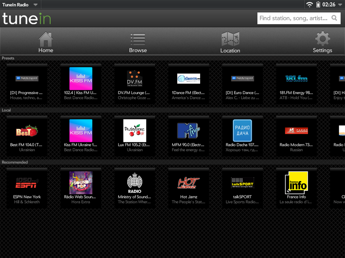Viewport: 345px width, 258px height.
Task: Click the Local section header
Action: click(x=6, y=110)
